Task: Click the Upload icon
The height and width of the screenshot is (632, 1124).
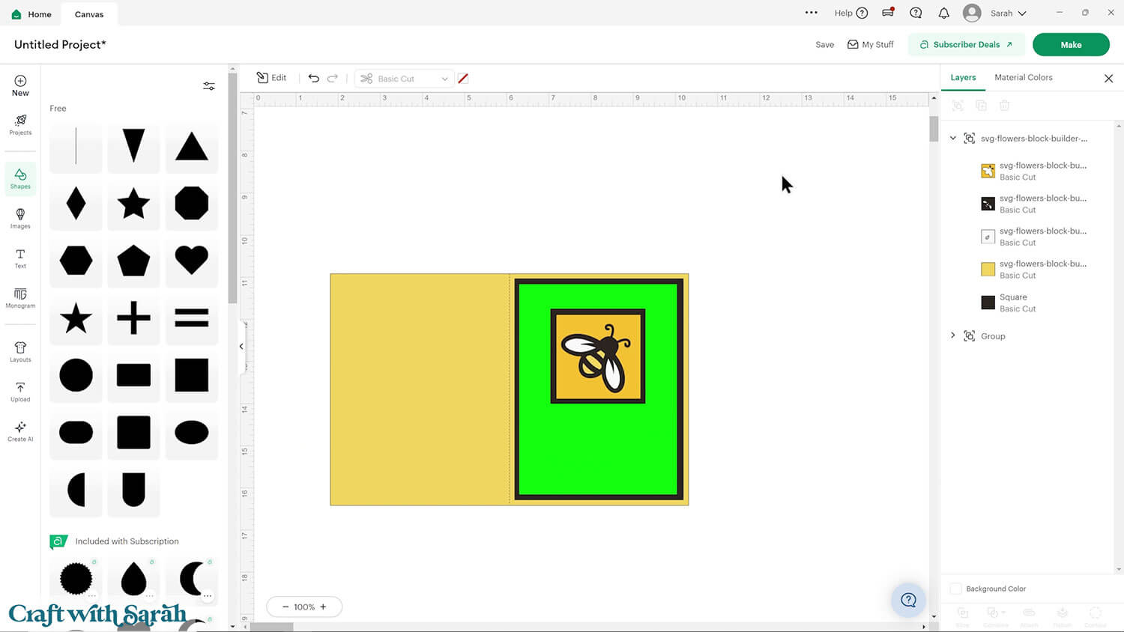Action: pos(20,391)
